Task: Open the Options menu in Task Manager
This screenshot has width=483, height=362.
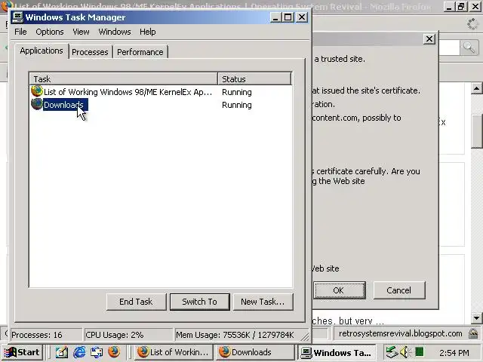Action: coord(50,32)
